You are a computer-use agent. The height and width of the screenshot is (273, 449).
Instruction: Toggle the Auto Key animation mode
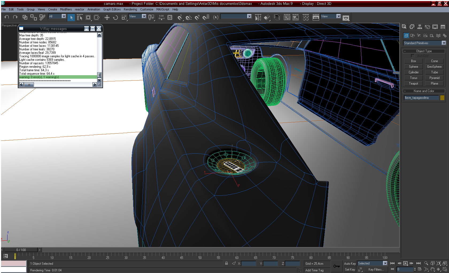point(350,264)
